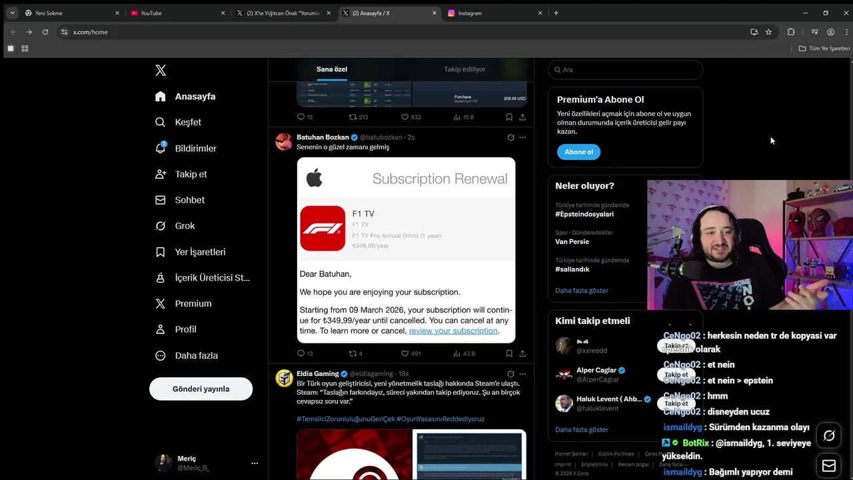The height and width of the screenshot is (480, 853).
Task: Click Abone ol premium button
Action: 578,152
